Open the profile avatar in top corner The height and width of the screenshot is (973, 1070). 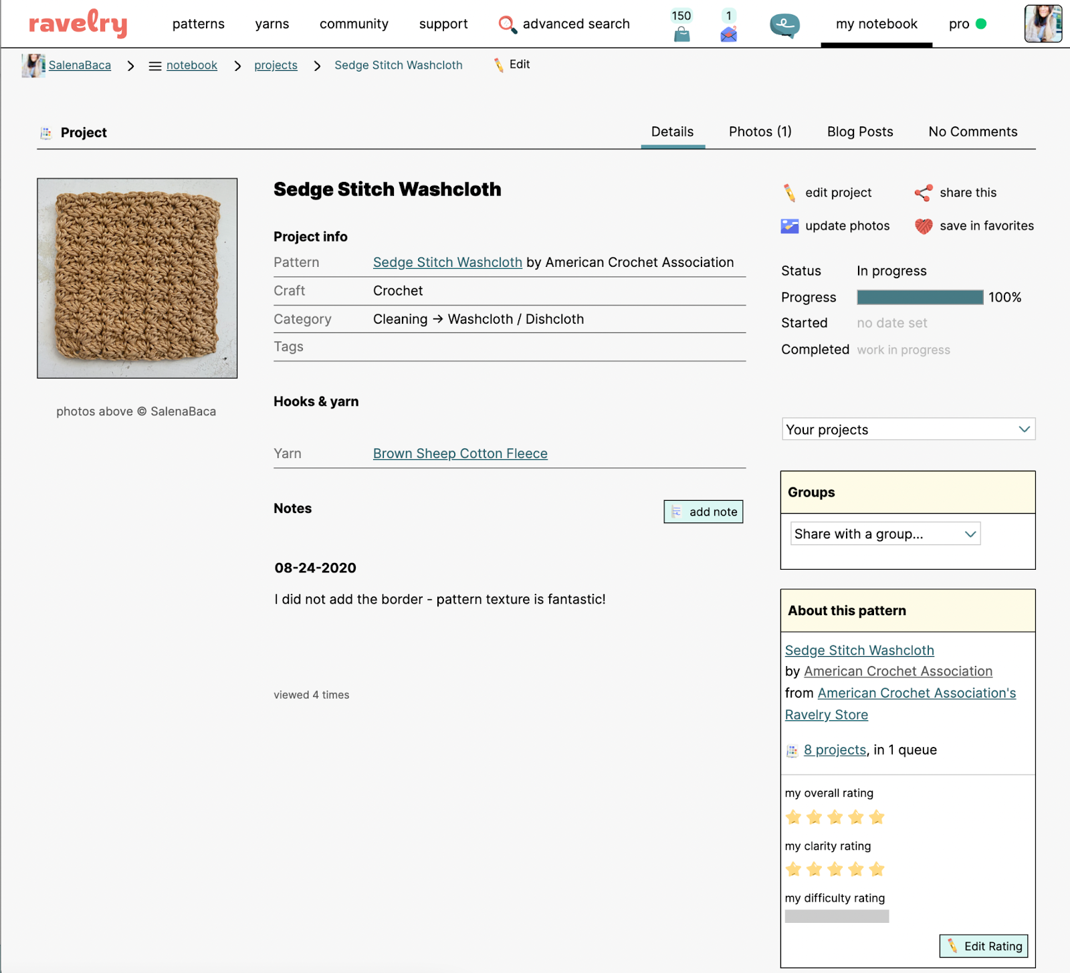(1043, 23)
